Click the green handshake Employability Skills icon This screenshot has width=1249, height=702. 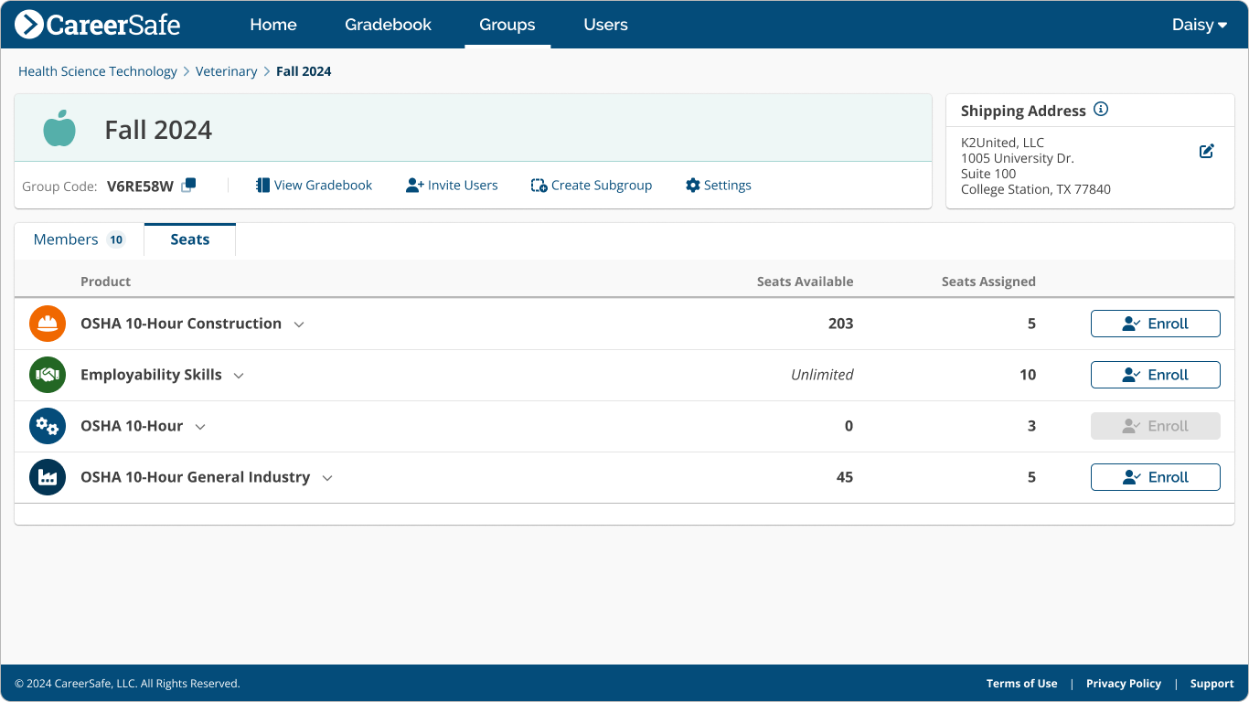[x=48, y=375]
